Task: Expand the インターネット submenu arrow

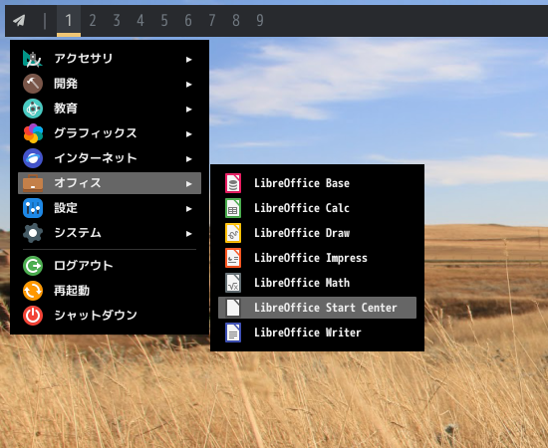Action: point(188,159)
